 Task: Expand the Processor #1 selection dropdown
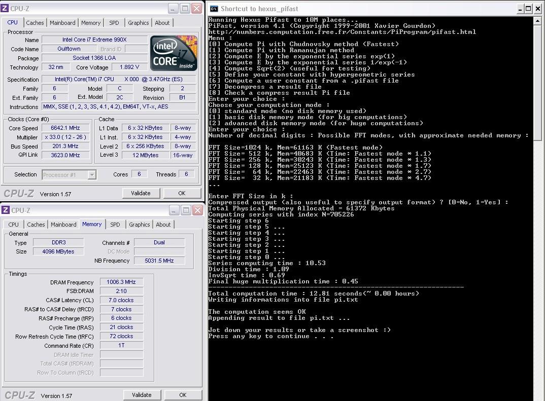(x=92, y=175)
